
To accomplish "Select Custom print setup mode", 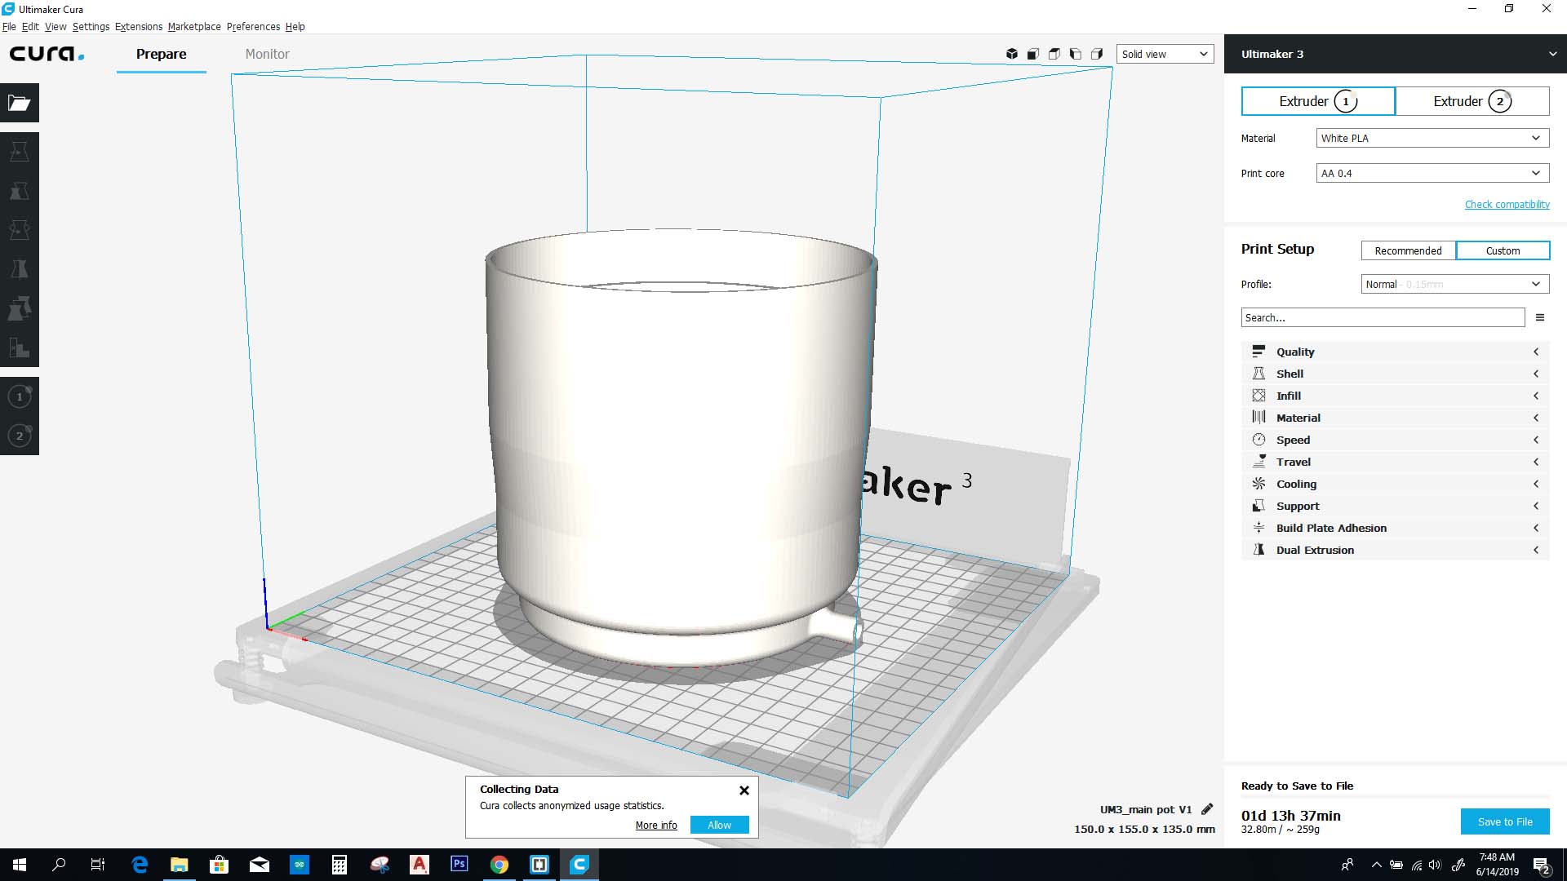I will tap(1503, 250).
